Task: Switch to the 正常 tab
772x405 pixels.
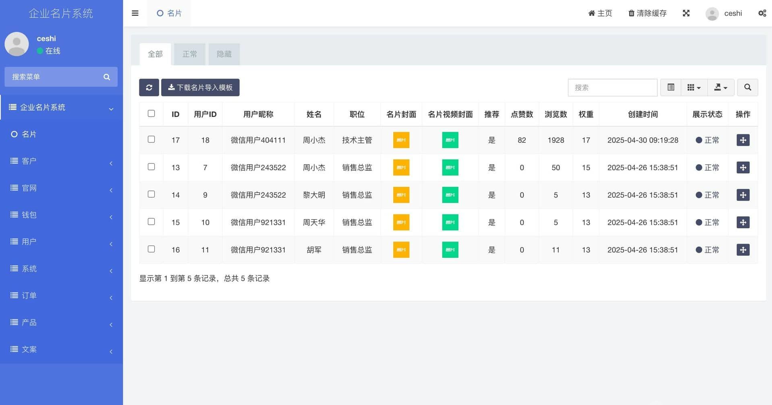Action: [190, 54]
